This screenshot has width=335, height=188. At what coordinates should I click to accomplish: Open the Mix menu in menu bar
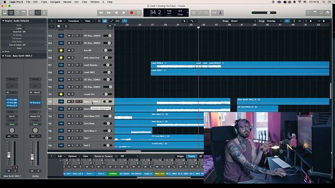point(76,2)
